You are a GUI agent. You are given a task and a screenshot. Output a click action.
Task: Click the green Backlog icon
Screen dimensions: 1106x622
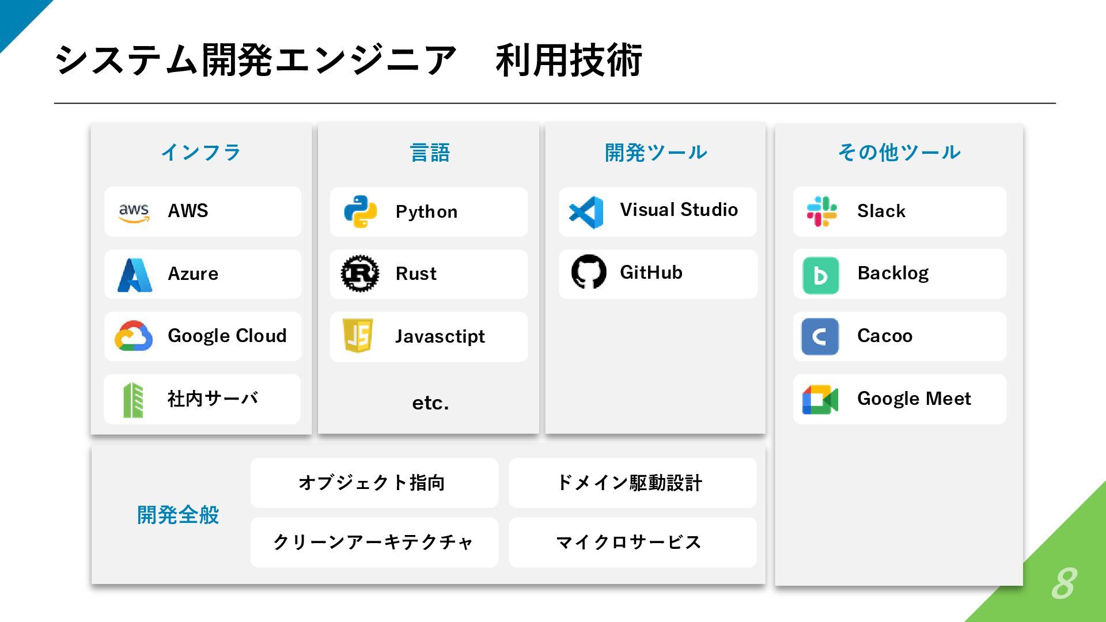click(820, 275)
